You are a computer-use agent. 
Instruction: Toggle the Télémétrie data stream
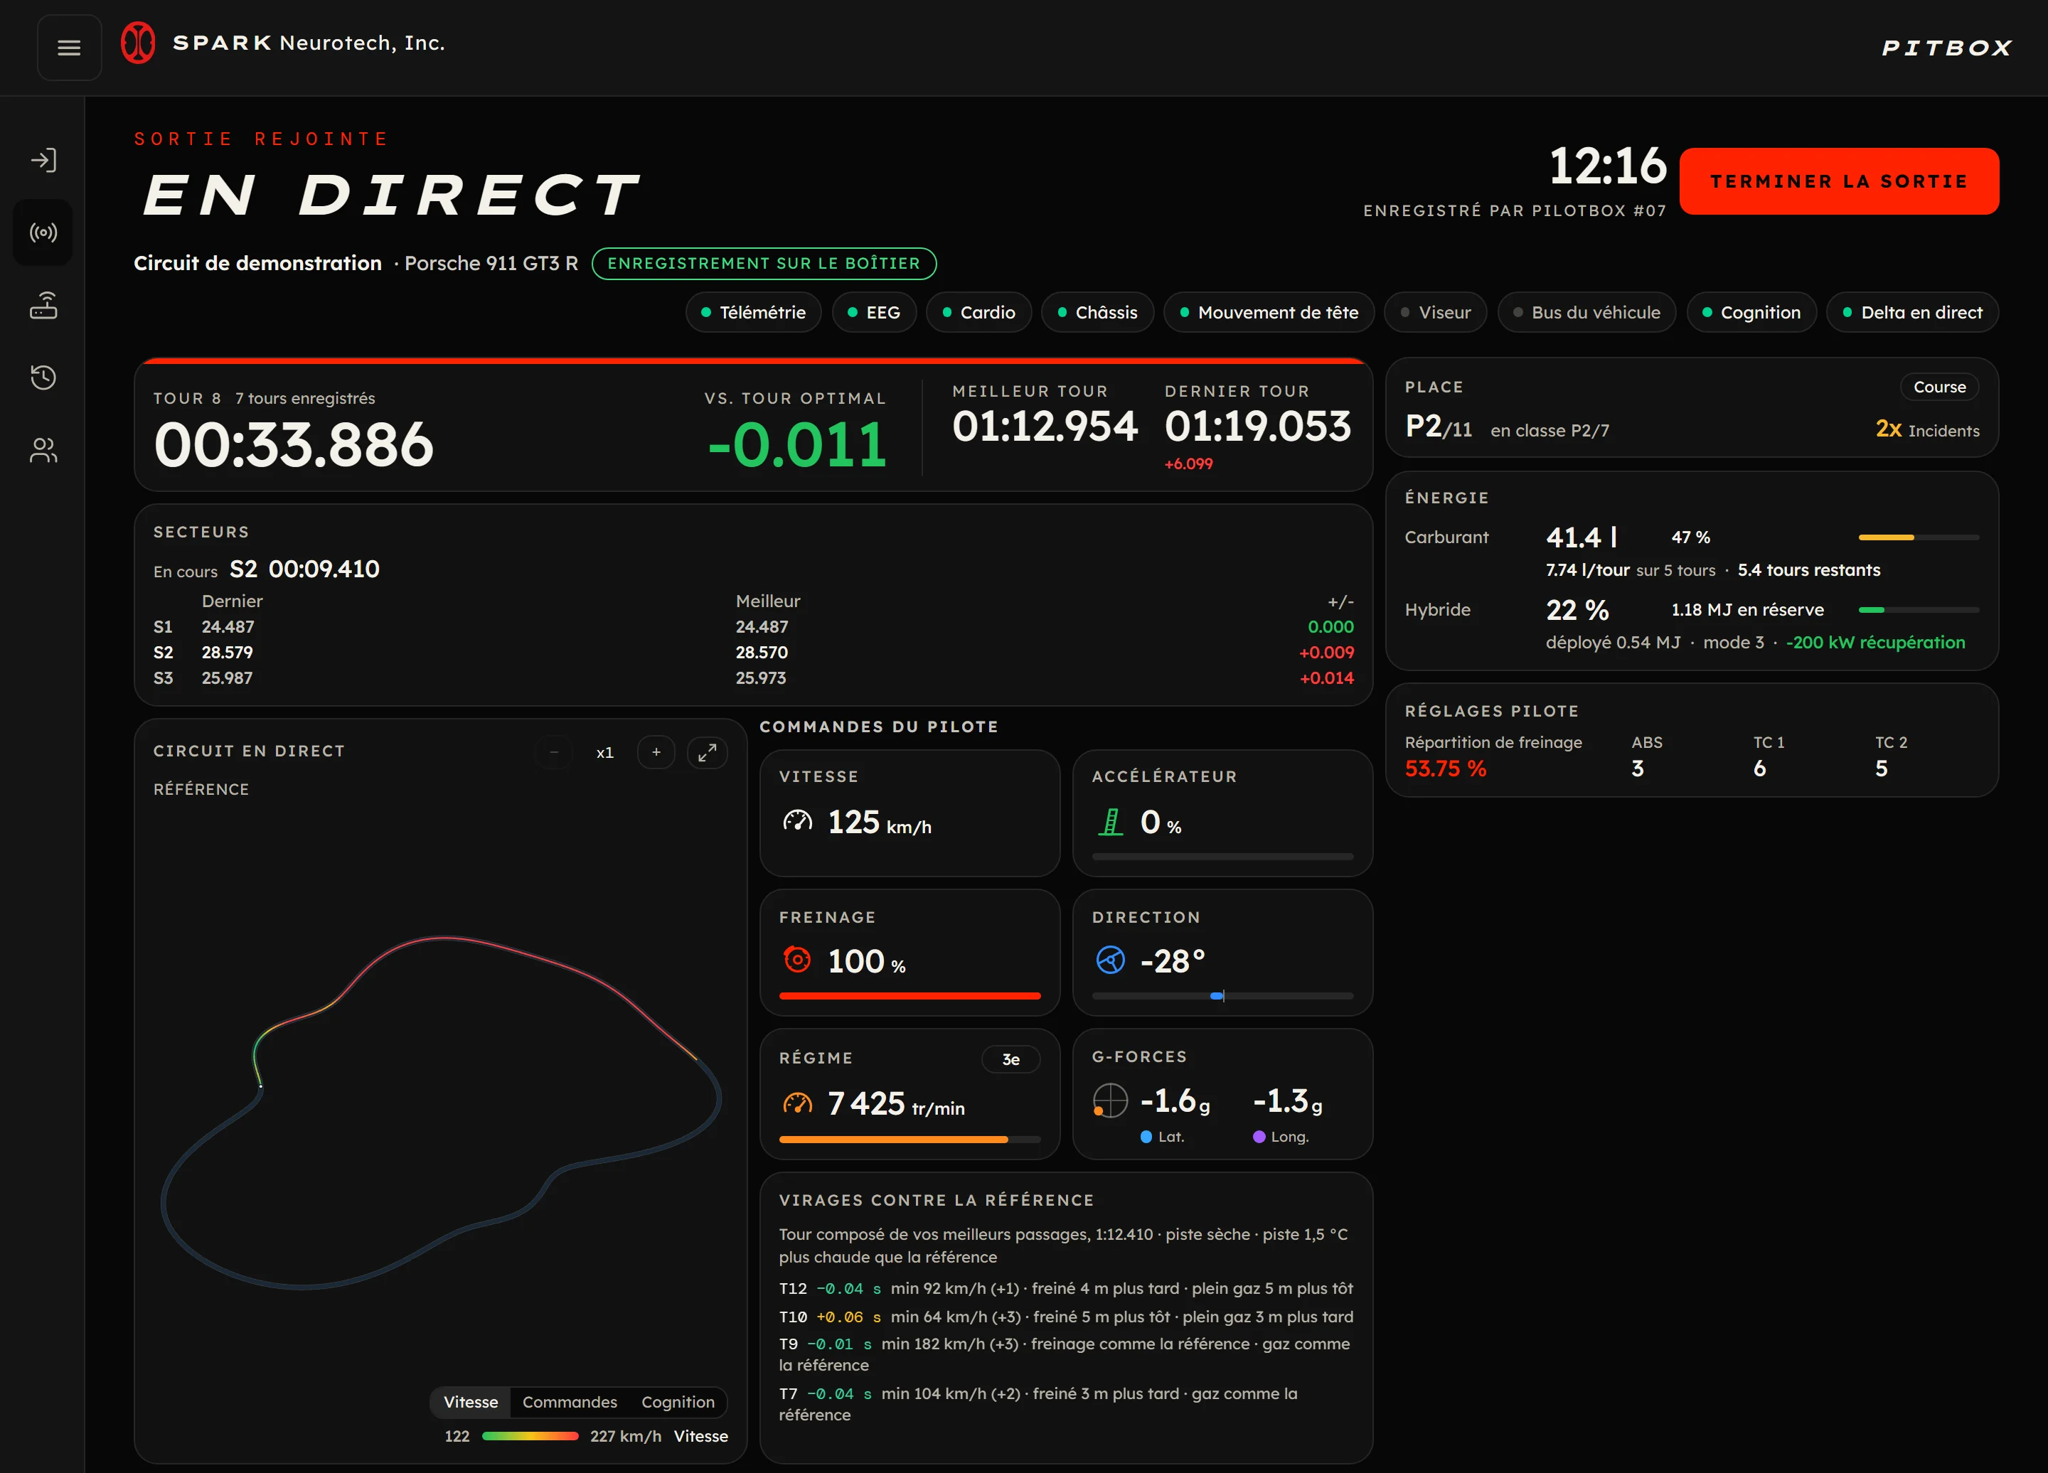[x=754, y=312]
